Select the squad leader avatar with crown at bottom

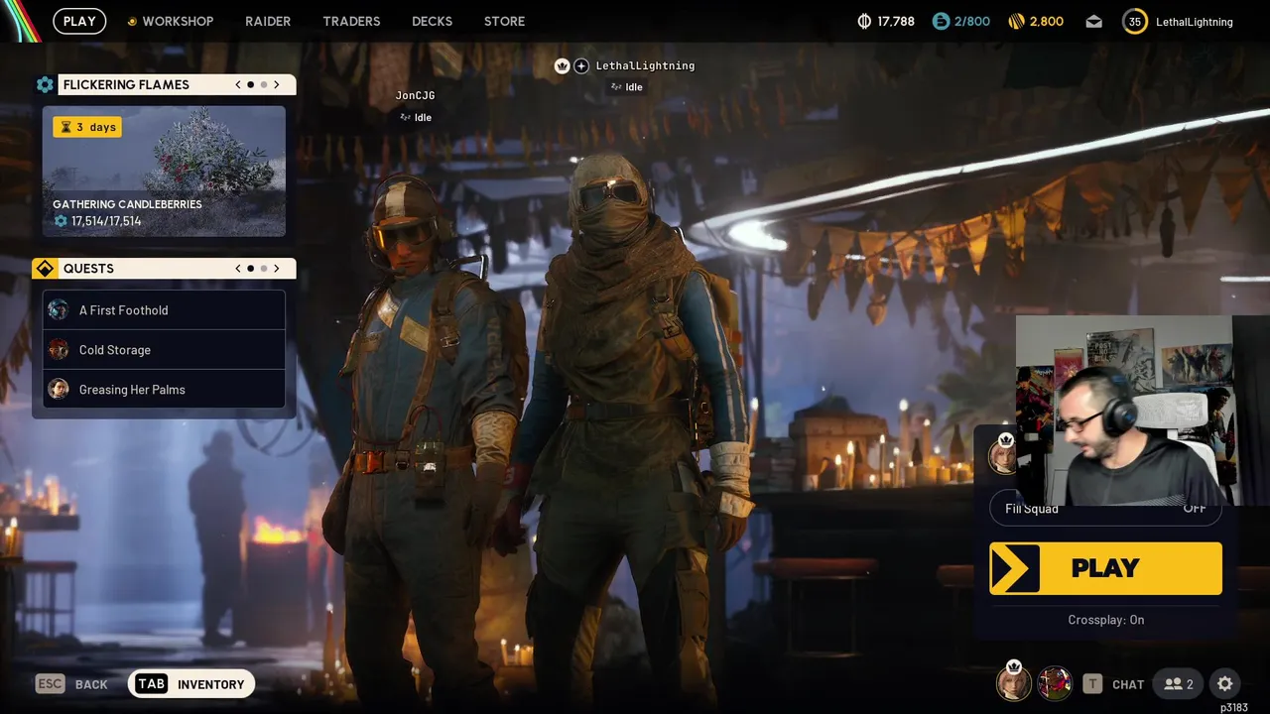(1013, 682)
